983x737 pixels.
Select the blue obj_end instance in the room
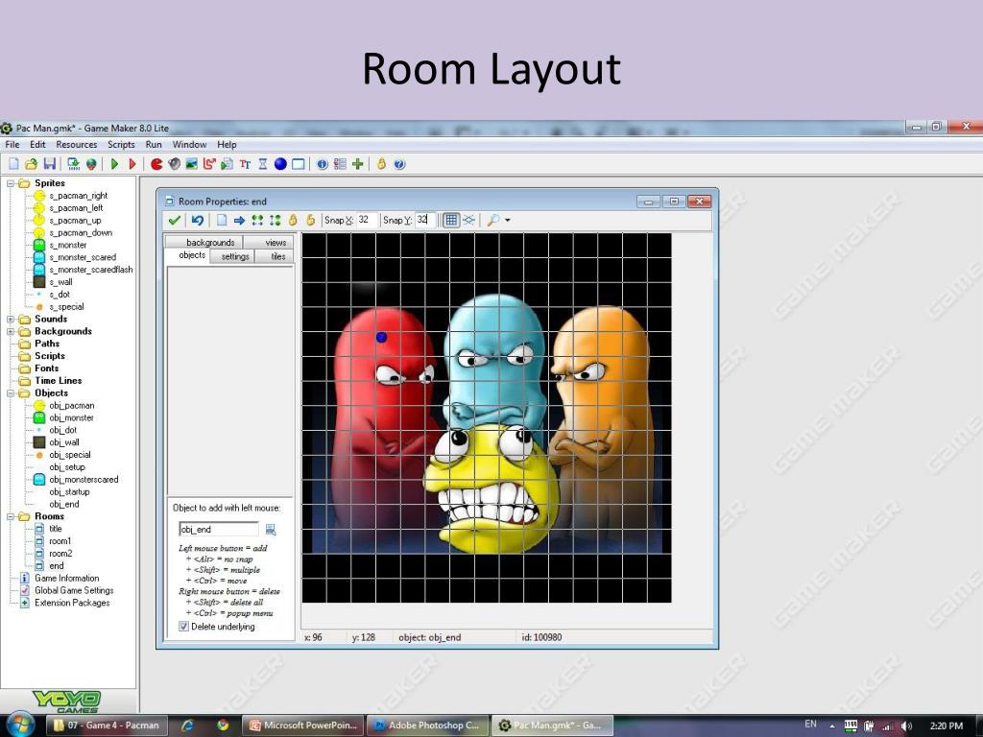pyautogui.click(x=380, y=337)
